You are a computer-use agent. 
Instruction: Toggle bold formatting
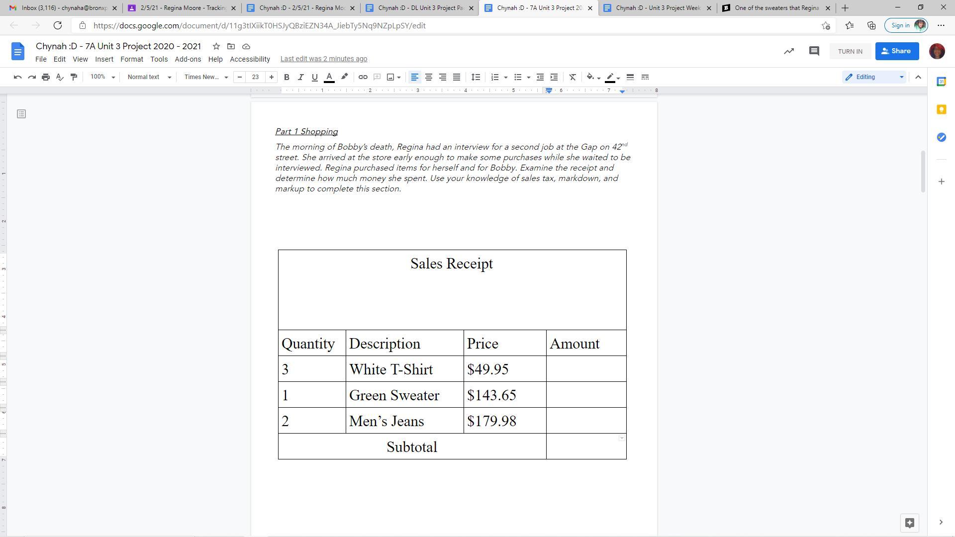coord(286,77)
